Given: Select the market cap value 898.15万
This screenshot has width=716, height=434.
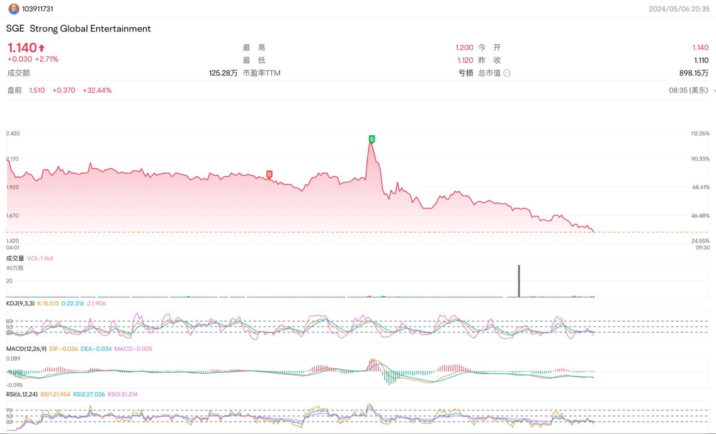Looking at the screenshot, I should click(694, 73).
